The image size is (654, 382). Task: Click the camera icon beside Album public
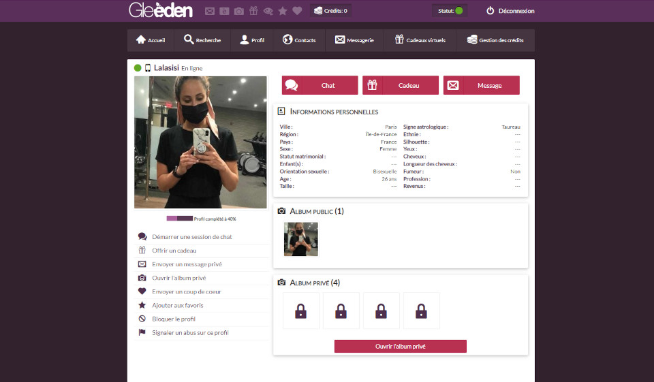click(281, 211)
